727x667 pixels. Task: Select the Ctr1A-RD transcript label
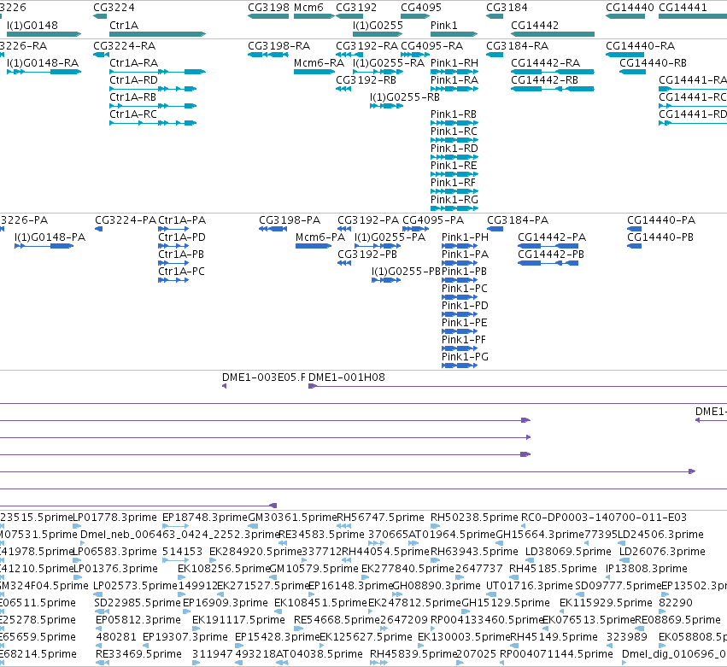(133, 80)
